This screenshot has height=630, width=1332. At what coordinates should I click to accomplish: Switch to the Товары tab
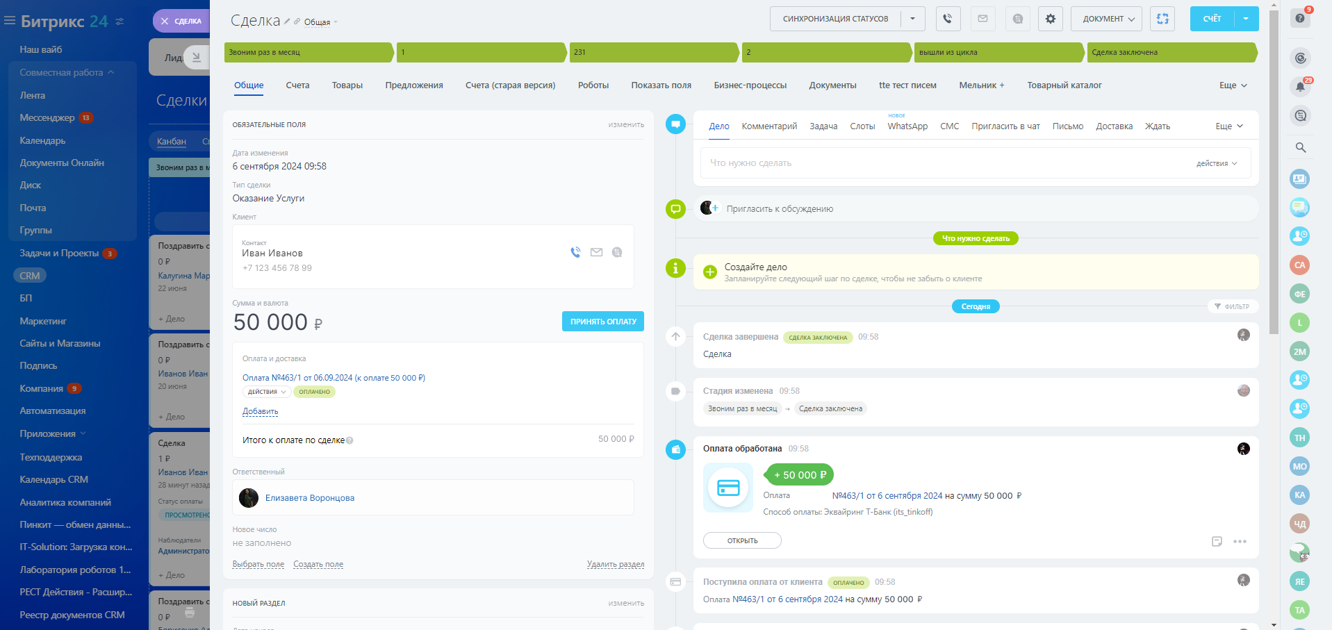tap(347, 85)
